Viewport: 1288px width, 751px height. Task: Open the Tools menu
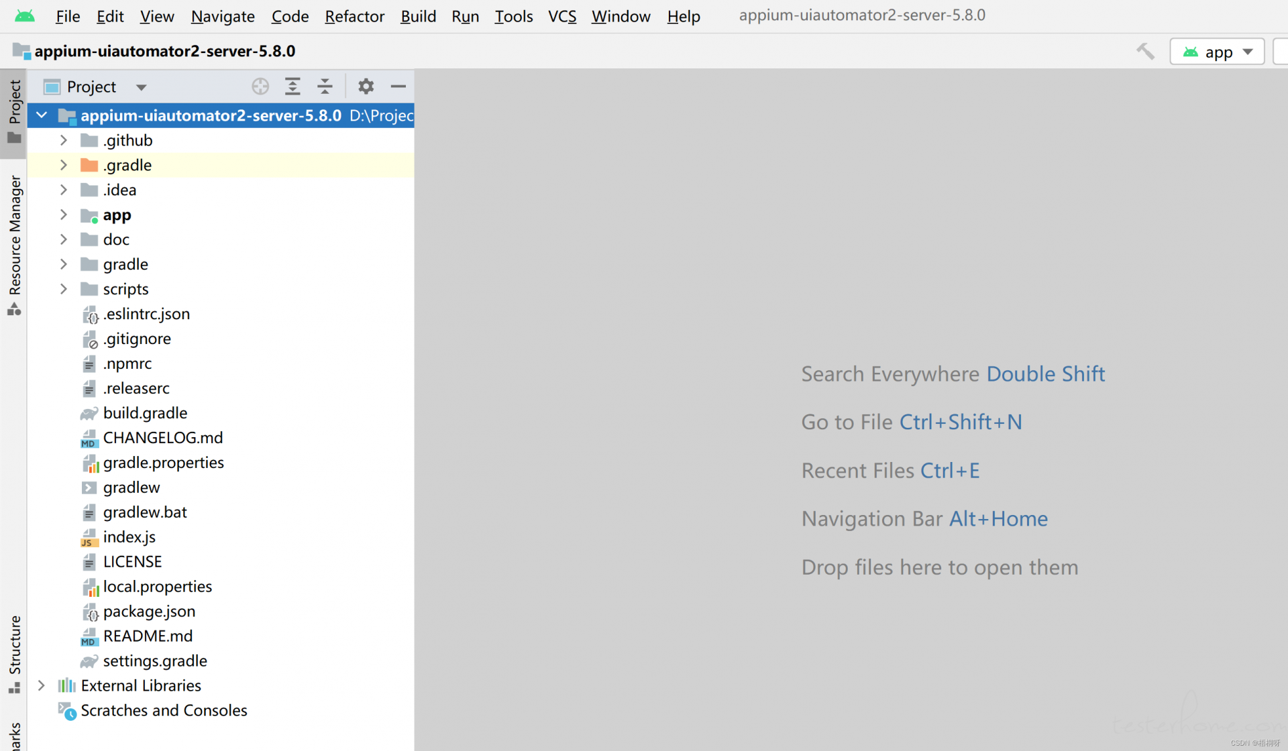(x=514, y=16)
